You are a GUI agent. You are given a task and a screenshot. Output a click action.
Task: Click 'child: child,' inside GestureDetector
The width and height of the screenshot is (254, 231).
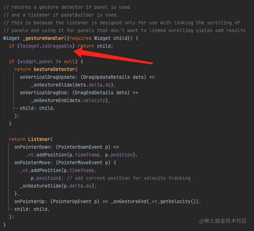click(37, 108)
